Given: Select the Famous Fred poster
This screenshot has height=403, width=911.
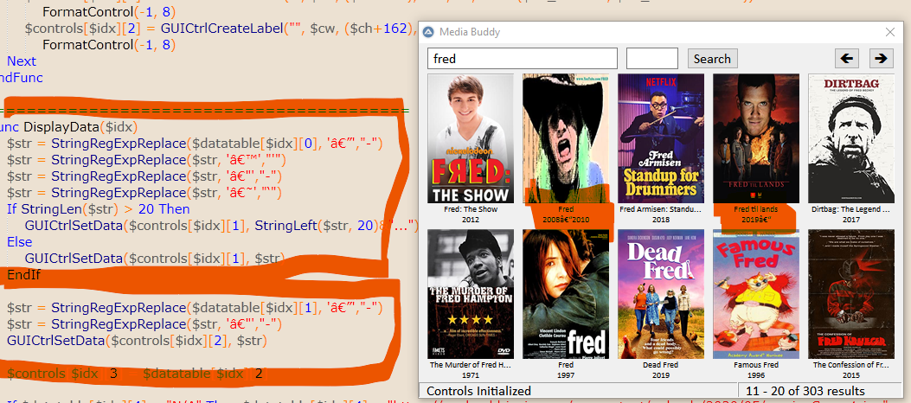Looking at the screenshot, I should coord(756,294).
